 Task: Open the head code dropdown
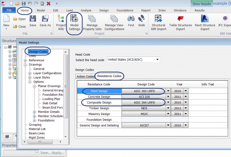[157, 59]
